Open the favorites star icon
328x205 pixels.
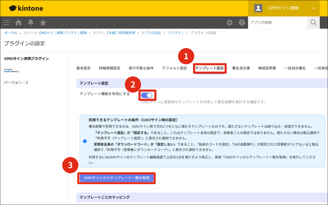pos(43,23)
